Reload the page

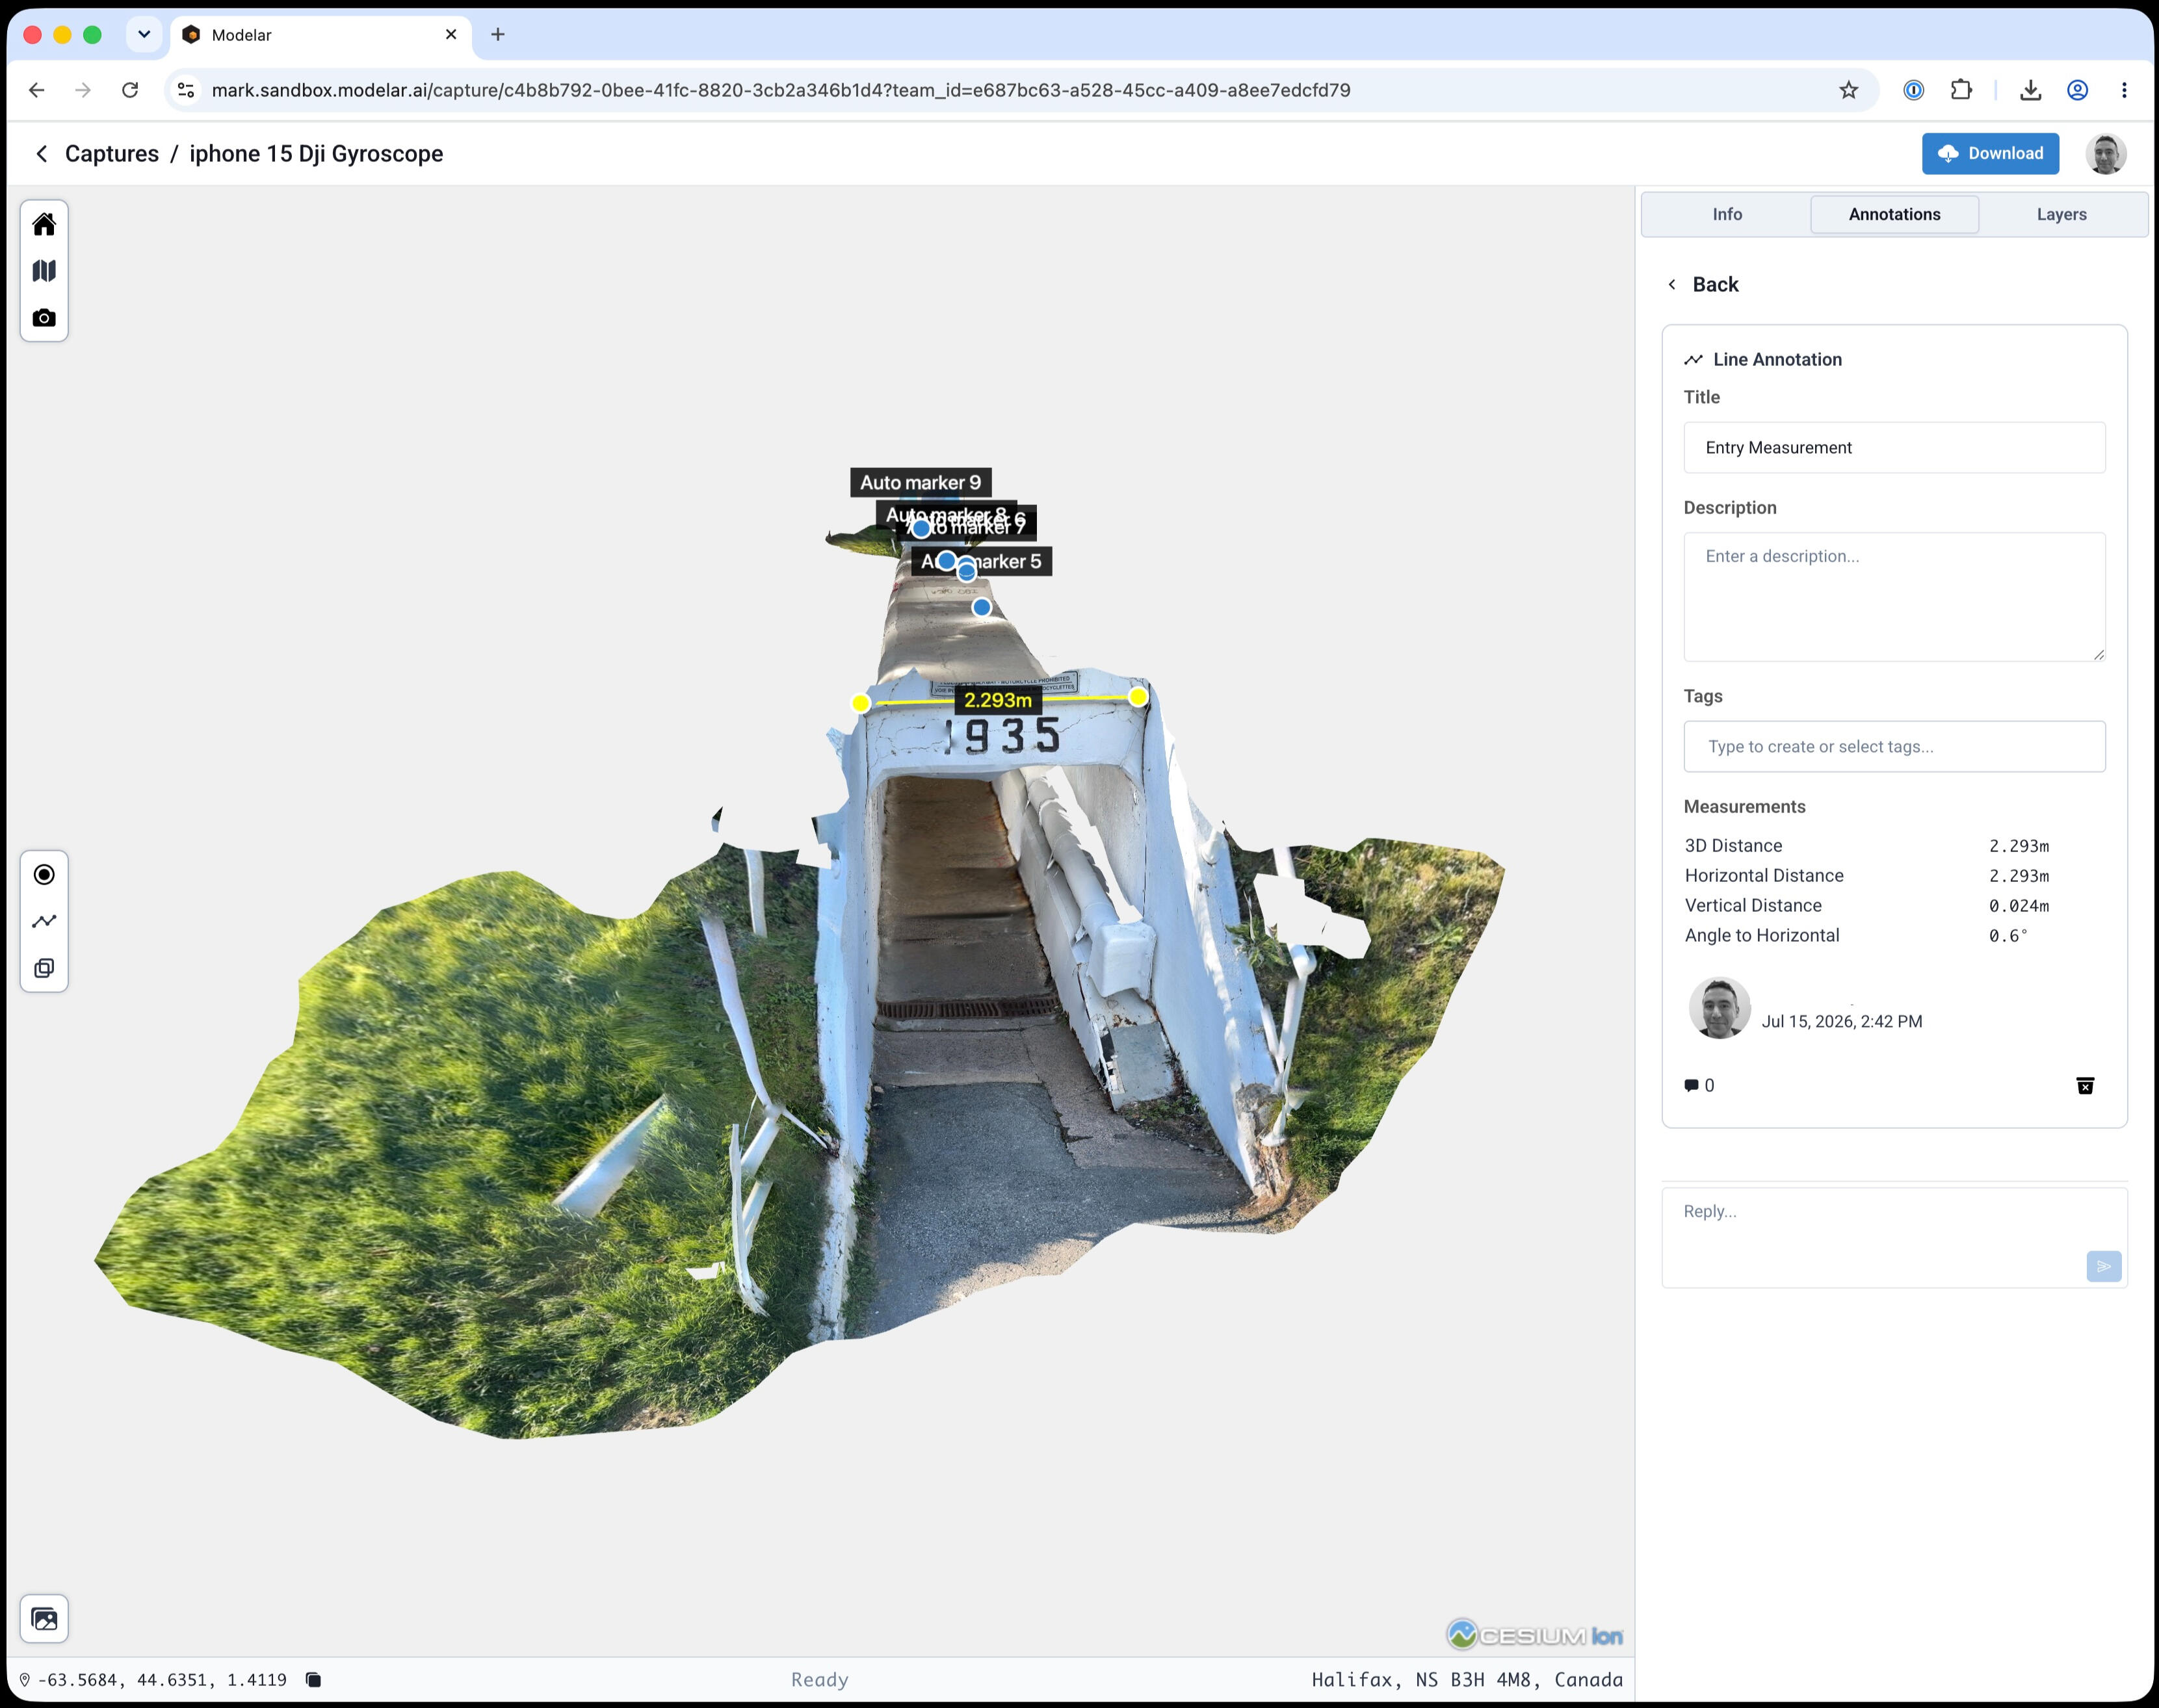[x=130, y=90]
